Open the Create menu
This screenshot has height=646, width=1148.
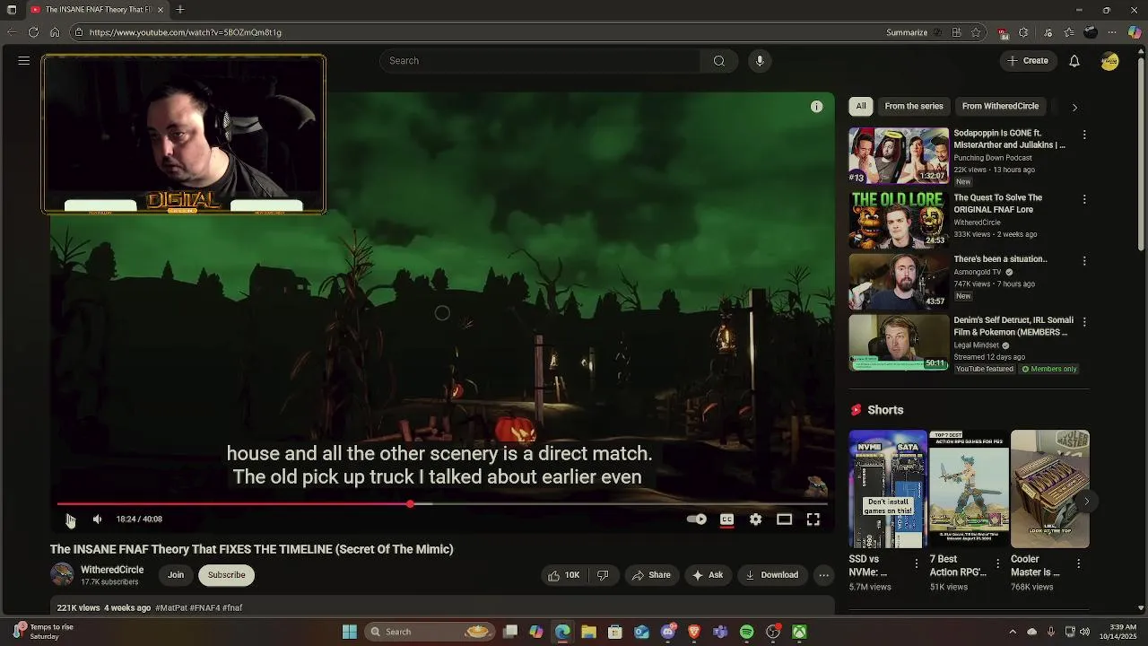point(1028,61)
